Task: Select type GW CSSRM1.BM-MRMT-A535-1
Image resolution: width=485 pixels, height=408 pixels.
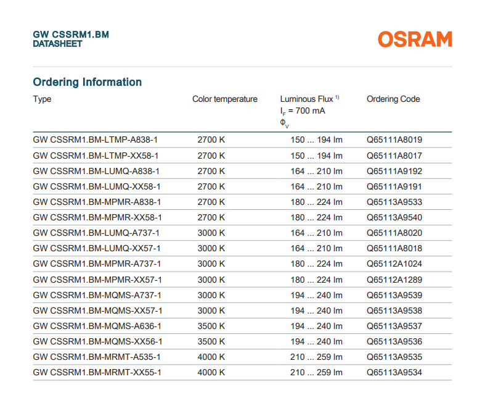Action: pos(97,357)
